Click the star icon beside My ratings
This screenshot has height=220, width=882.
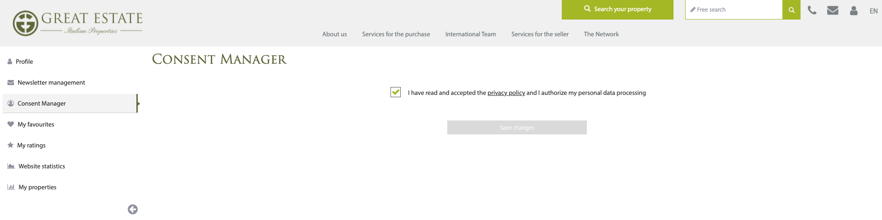tap(10, 145)
